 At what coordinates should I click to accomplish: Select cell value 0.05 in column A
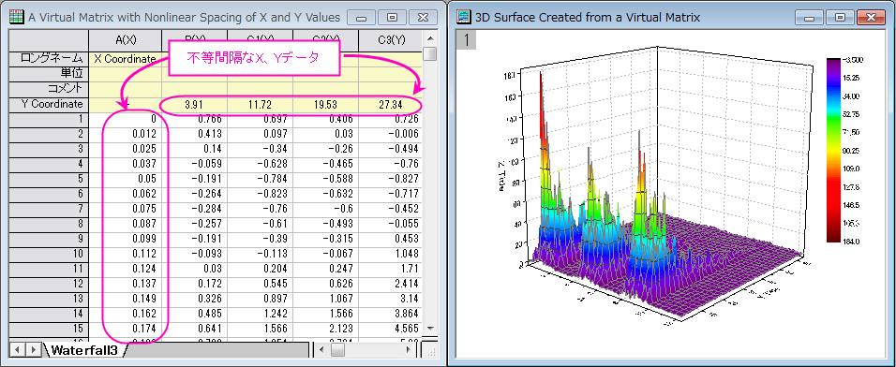(126, 179)
